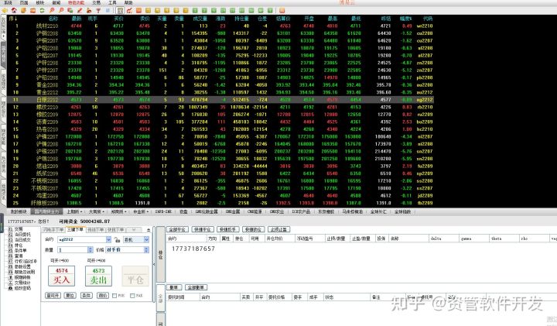Click the 买入 buy button at 4574
Image resolution: width=557 pixels, height=326 pixels.
point(61,276)
